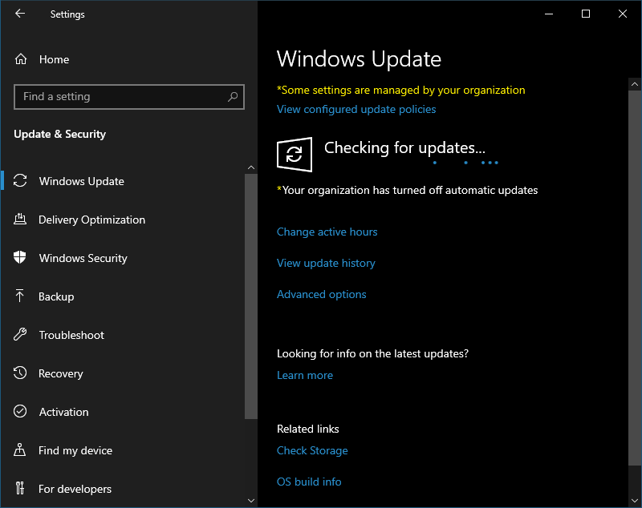Image resolution: width=642 pixels, height=508 pixels.
Task: Close the Settings window
Action: click(623, 14)
